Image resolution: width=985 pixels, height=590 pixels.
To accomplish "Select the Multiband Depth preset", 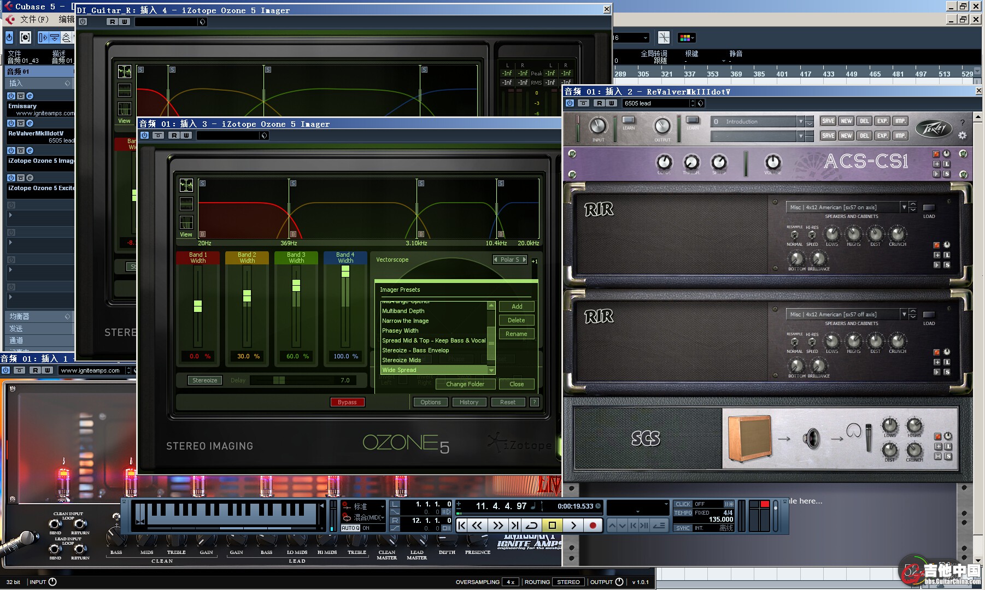I will pos(433,311).
